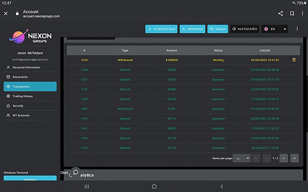Select transaction number 1410

(84, 148)
